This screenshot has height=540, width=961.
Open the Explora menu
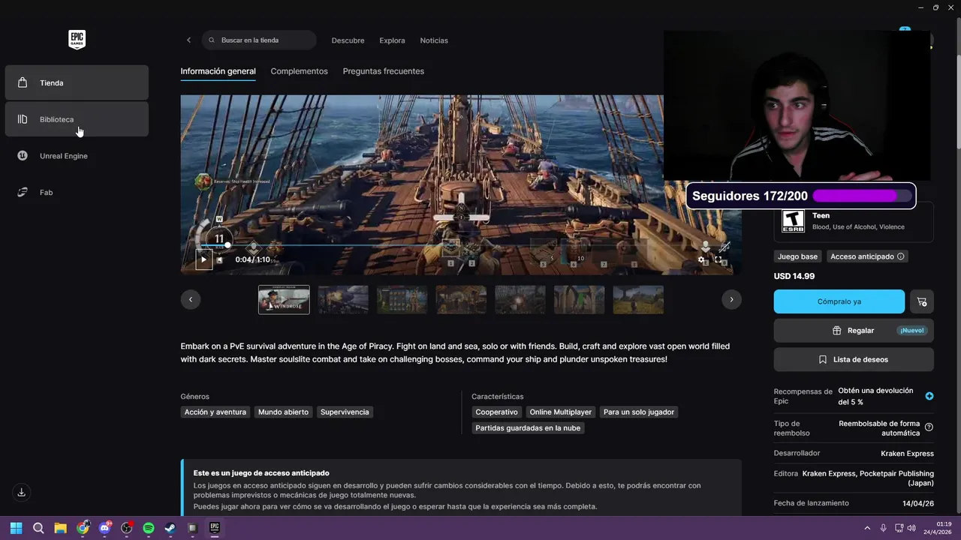tap(392, 40)
